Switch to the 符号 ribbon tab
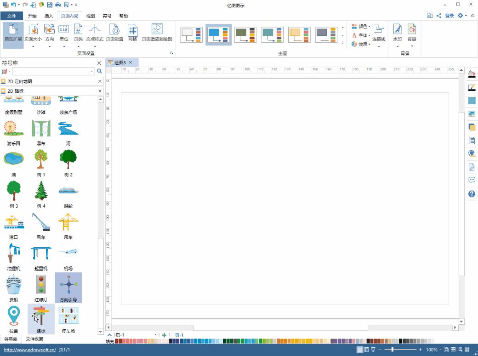This screenshot has height=356, width=478. (107, 16)
